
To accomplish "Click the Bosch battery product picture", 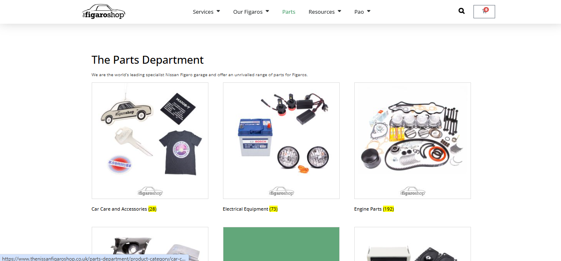I will pyautogui.click(x=255, y=137).
